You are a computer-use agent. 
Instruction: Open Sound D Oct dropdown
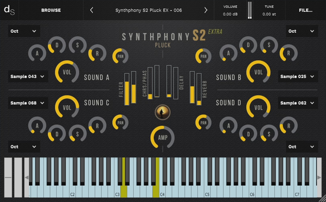[302, 147]
